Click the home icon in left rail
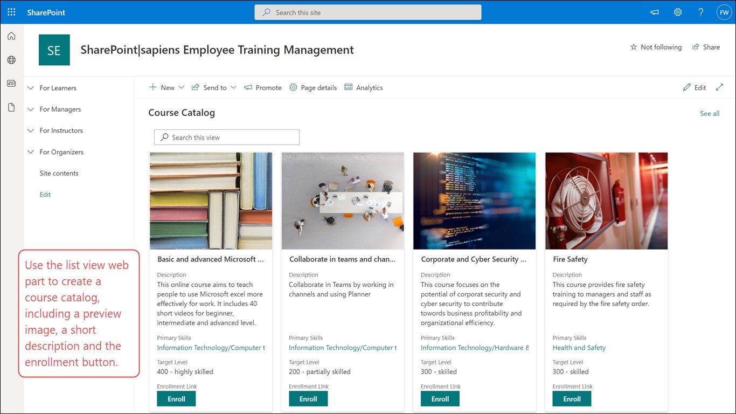 [11, 36]
